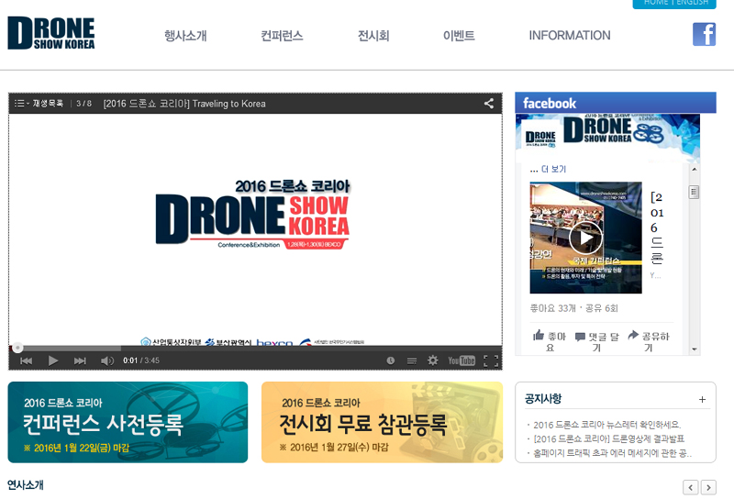The width and height of the screenshot is (734, 499).
Task: Open the 컨퍼런스 menu
Action: 282,36
